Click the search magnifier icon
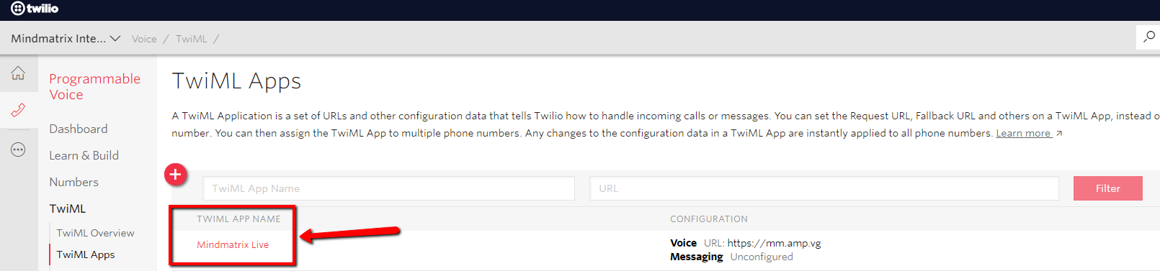 coord(1149,37)
